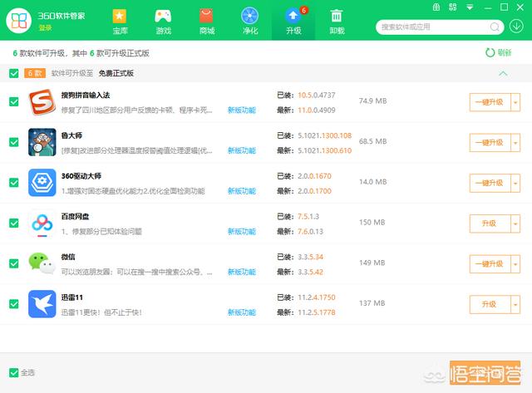532x393 pixels.
Task: Click the 微信 WeChat icon
Action: pos(42,264)
